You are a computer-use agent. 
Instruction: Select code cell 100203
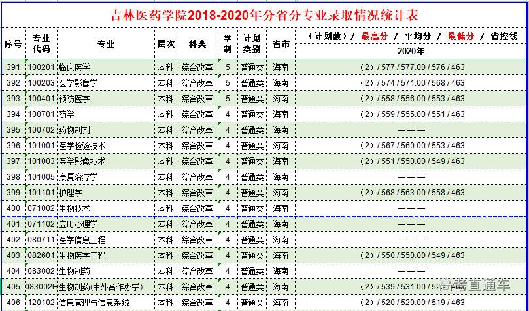(x=41, y=82)
